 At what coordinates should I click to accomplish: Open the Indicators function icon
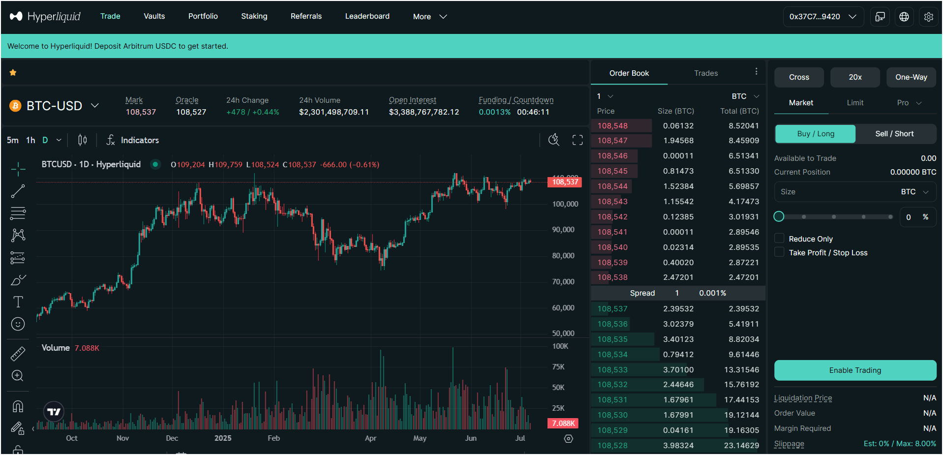tap(111, 140)
